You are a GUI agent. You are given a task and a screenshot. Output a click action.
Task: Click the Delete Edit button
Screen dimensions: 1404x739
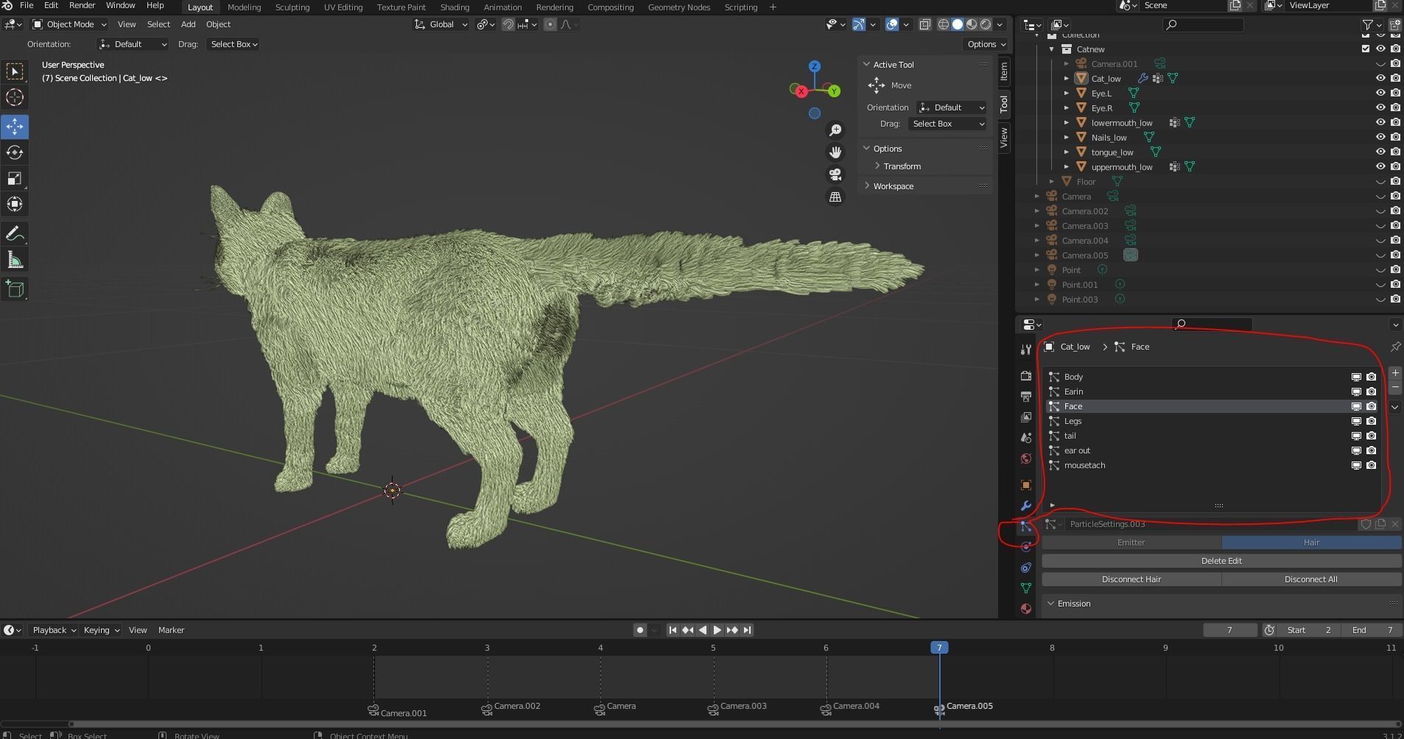(x=1221, y=561)
